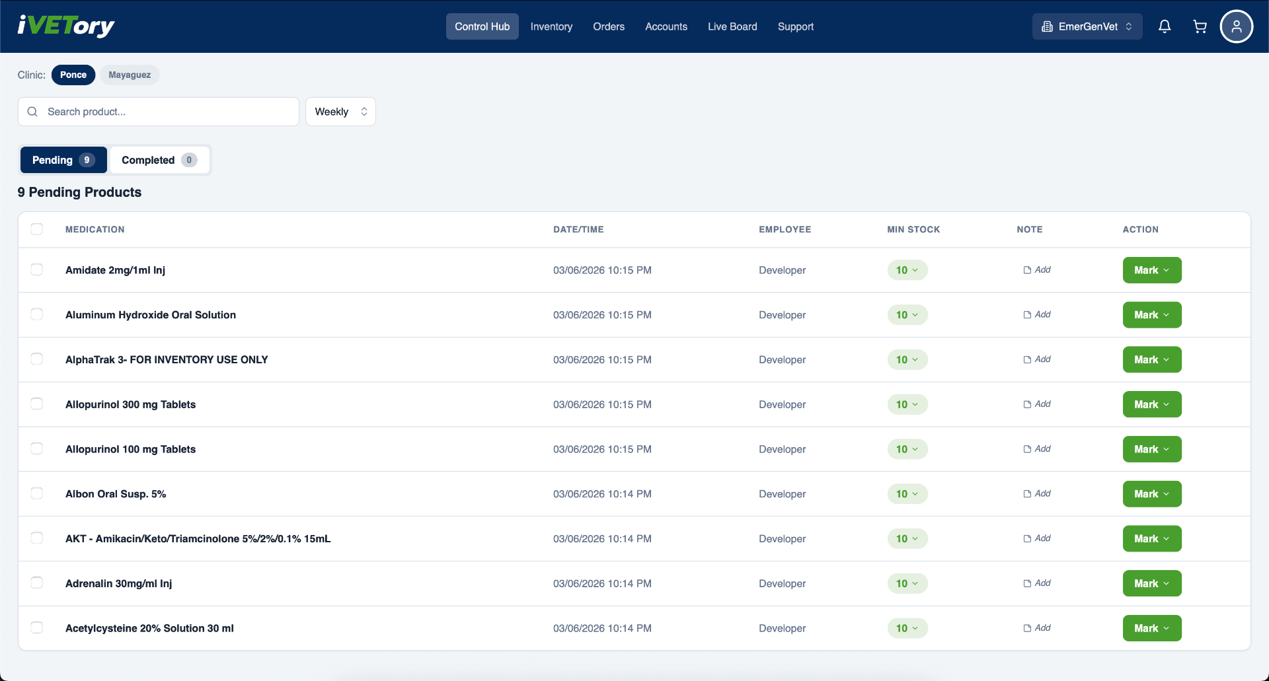Check the Acetylcysteine 20% Solution row
This screenshot has width=1269, height=681.
[x=37, y=627]
